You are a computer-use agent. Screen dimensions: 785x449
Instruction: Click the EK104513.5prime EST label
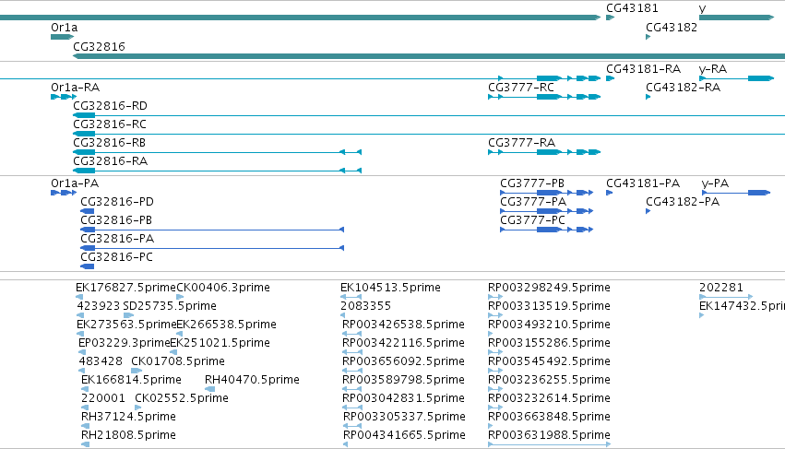[x=390, y=288]
